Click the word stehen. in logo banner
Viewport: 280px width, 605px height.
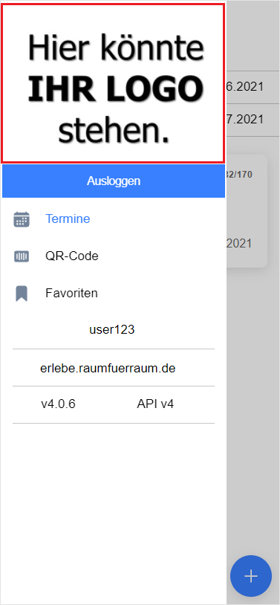(114, 132)
